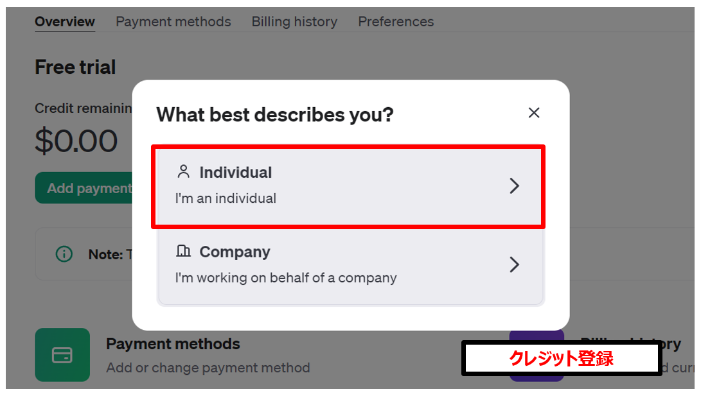This screenshot has width=701, height=396.
Task: Expand the Individual option chevron
Action: [514, 185]
